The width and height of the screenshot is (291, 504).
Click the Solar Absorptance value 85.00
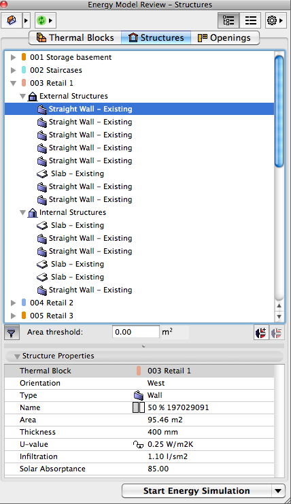(x=158, y=469)
